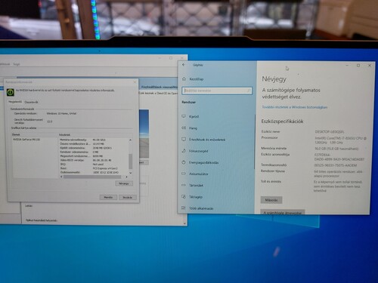
Task: Click right arrow of horizontal details scrollbar
Action: coord(126,177)
